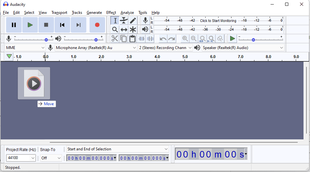Open Start and End of Selection dropdown
Viewport: 310px width, 172px height.
tap(117, 149)
